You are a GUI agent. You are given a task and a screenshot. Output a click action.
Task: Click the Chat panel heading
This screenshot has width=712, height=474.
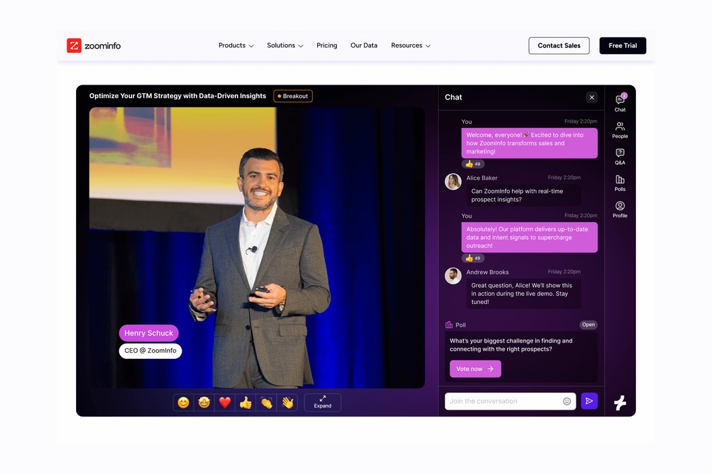point(453,97)
